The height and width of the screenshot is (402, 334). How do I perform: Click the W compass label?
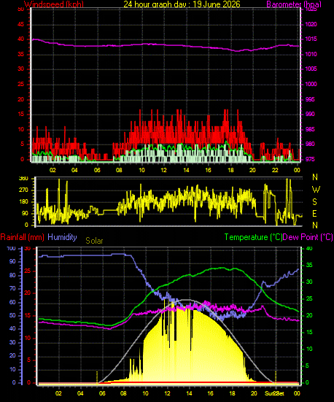coord(316,190)
